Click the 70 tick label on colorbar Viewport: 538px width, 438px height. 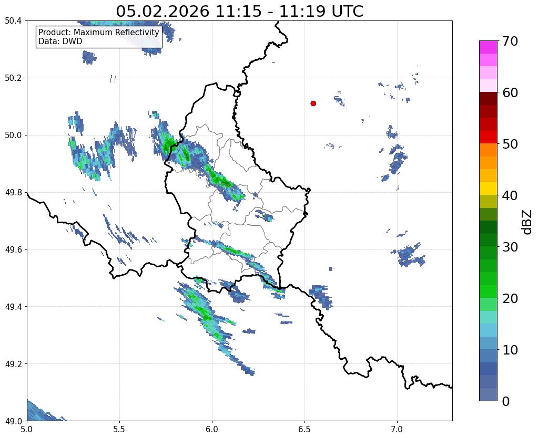pos(510,41)
